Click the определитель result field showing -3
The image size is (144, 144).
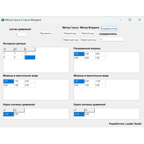click(x=111, y=39)
